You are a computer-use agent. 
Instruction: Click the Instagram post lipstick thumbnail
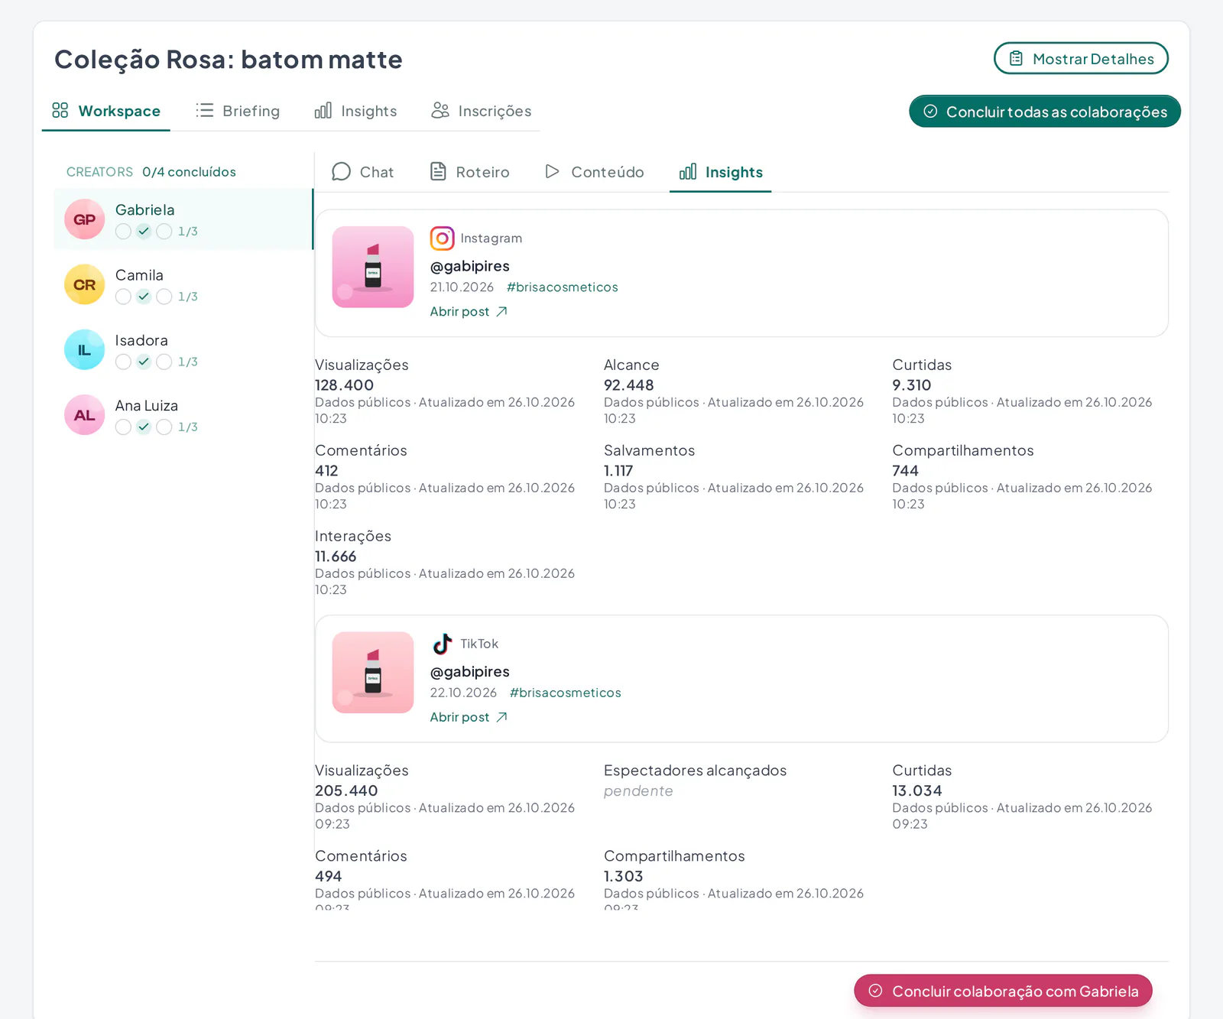pyautogui.click(x=373, y=267)
